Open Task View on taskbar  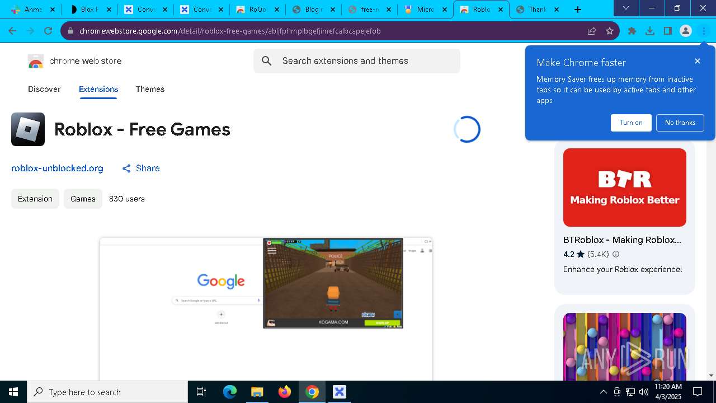click(201, 392)
